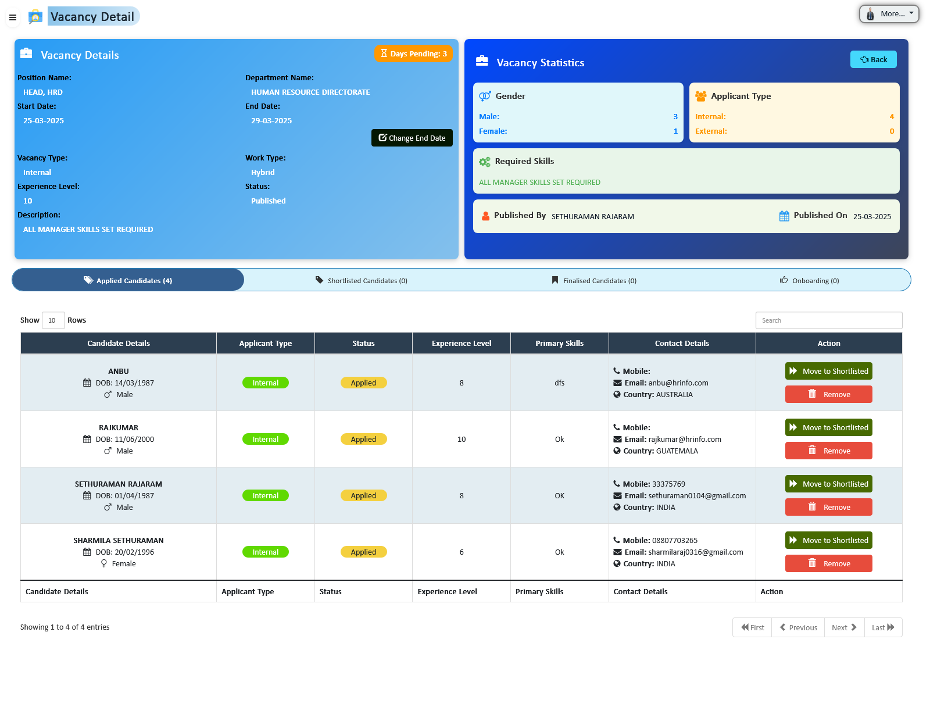The height and width of the screenshot is (707, 930).
Task: Click the Back button on Vacancy Statistics
Action: [873, 59]
